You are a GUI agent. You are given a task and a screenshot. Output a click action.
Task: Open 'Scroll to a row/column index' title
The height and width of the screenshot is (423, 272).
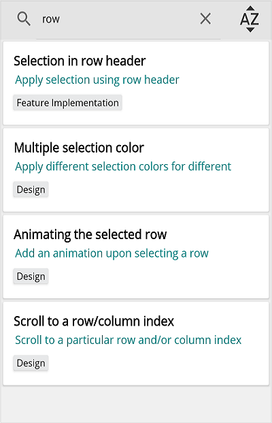94,321
